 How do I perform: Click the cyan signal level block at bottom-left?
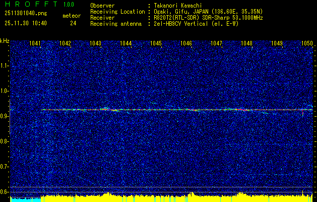tap(26, 199)
